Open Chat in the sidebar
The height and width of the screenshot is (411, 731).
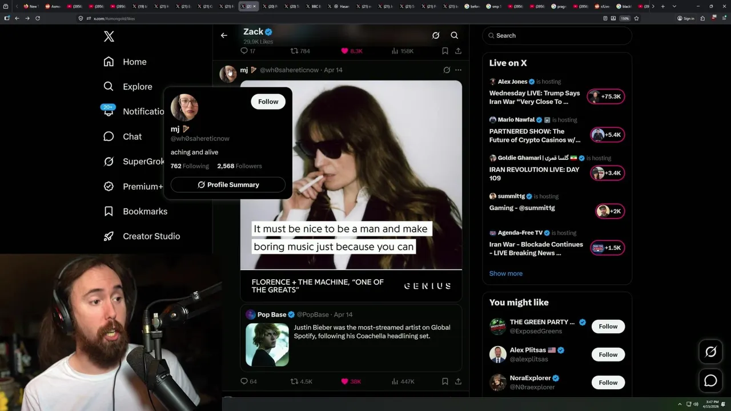coord(122,136)
